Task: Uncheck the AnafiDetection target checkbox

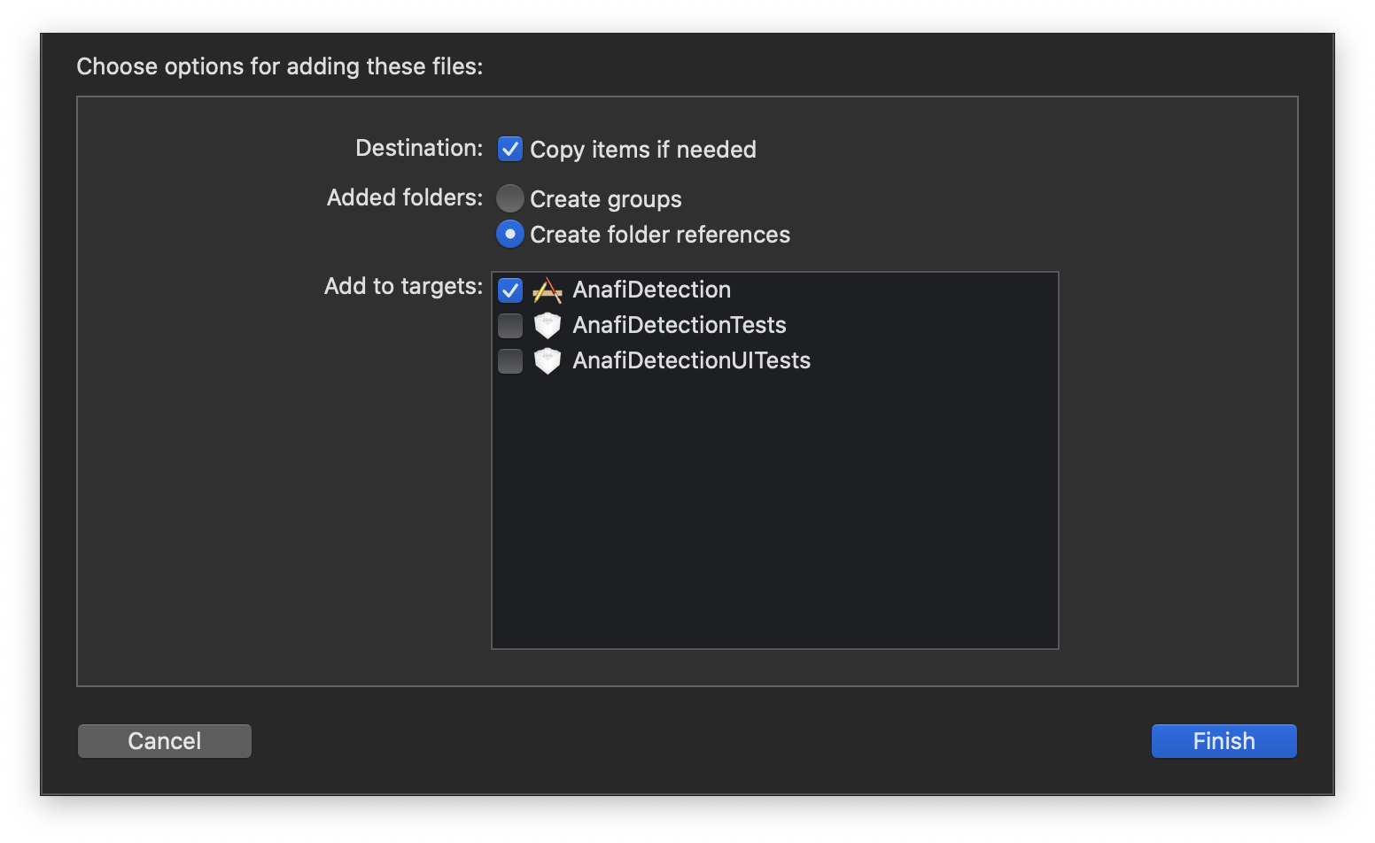Action: (510, 290)
